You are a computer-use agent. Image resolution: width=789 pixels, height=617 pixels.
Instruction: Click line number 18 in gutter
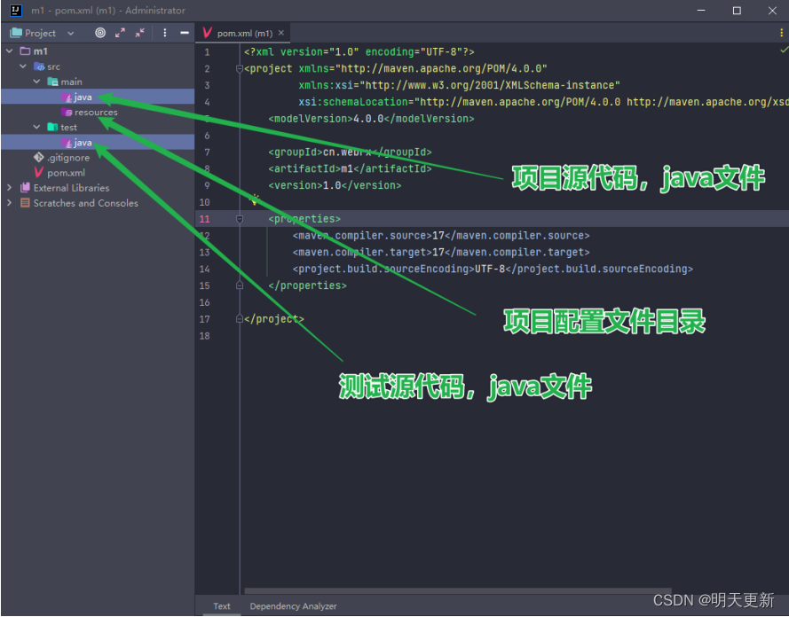coord(205,336)
